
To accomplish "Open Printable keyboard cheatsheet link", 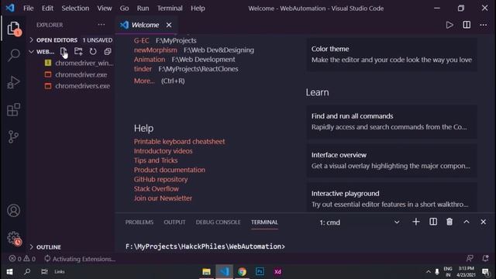I will [x=179, y=141].
